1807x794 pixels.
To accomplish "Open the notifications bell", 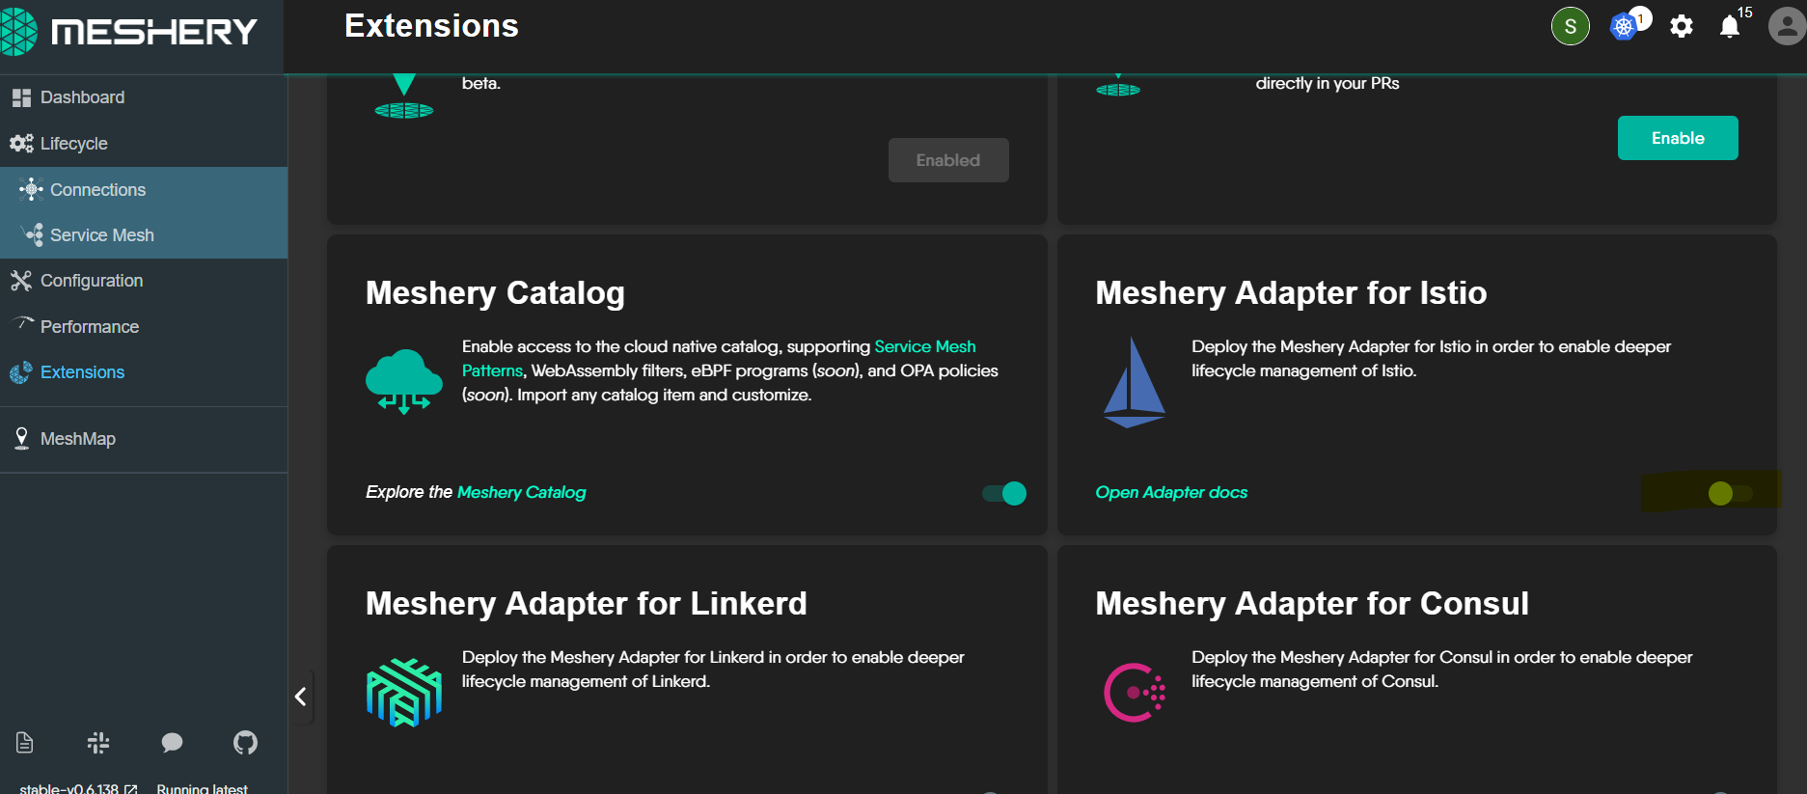I will point(1730,26).
